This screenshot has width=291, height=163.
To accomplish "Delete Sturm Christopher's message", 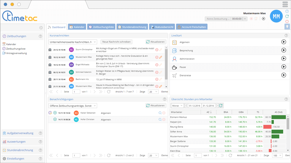I will click(157, 49).
